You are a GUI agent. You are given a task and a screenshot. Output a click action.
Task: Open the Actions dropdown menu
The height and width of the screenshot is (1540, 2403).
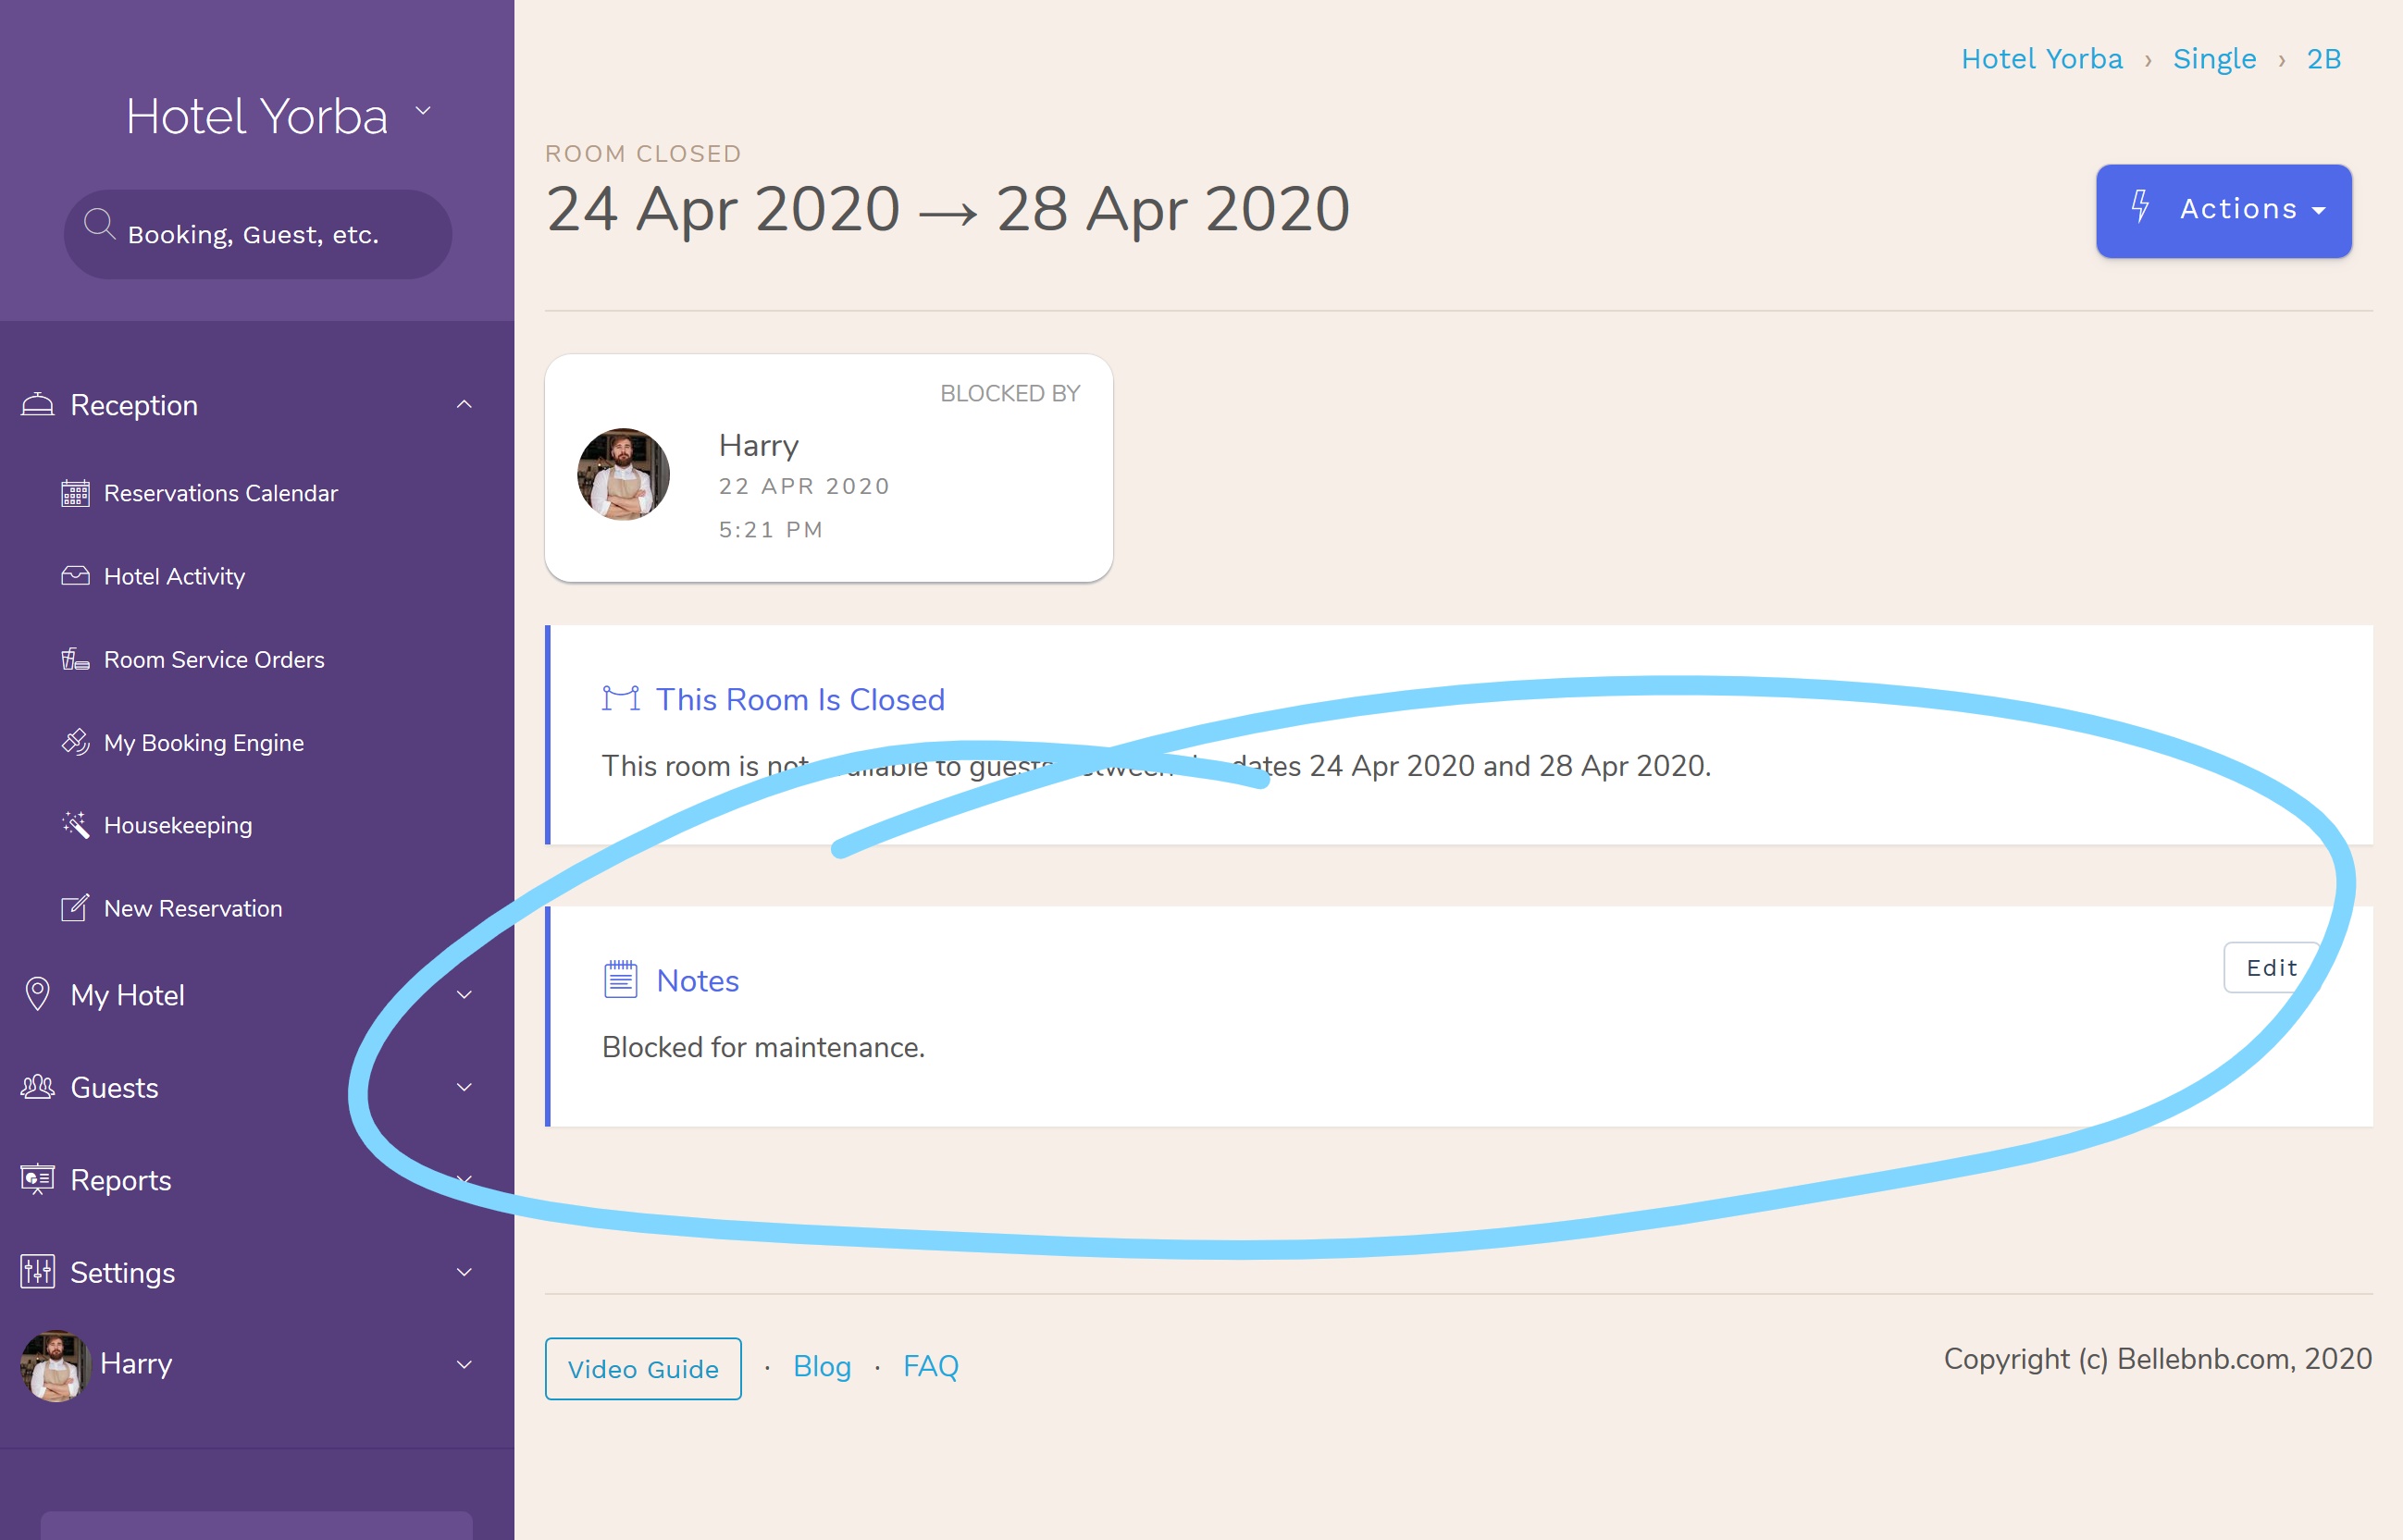click(2224, 210)
